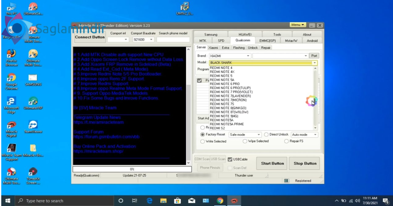The image size is (393, 206).
Task: Click the Port button
Action: (x=314, y=56)
